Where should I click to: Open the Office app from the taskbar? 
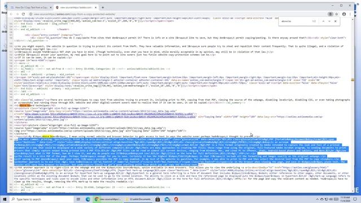176,199
